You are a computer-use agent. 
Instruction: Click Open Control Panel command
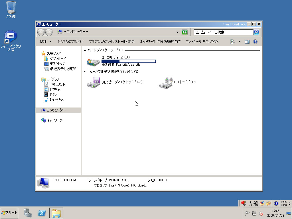(x=202, y=42)
